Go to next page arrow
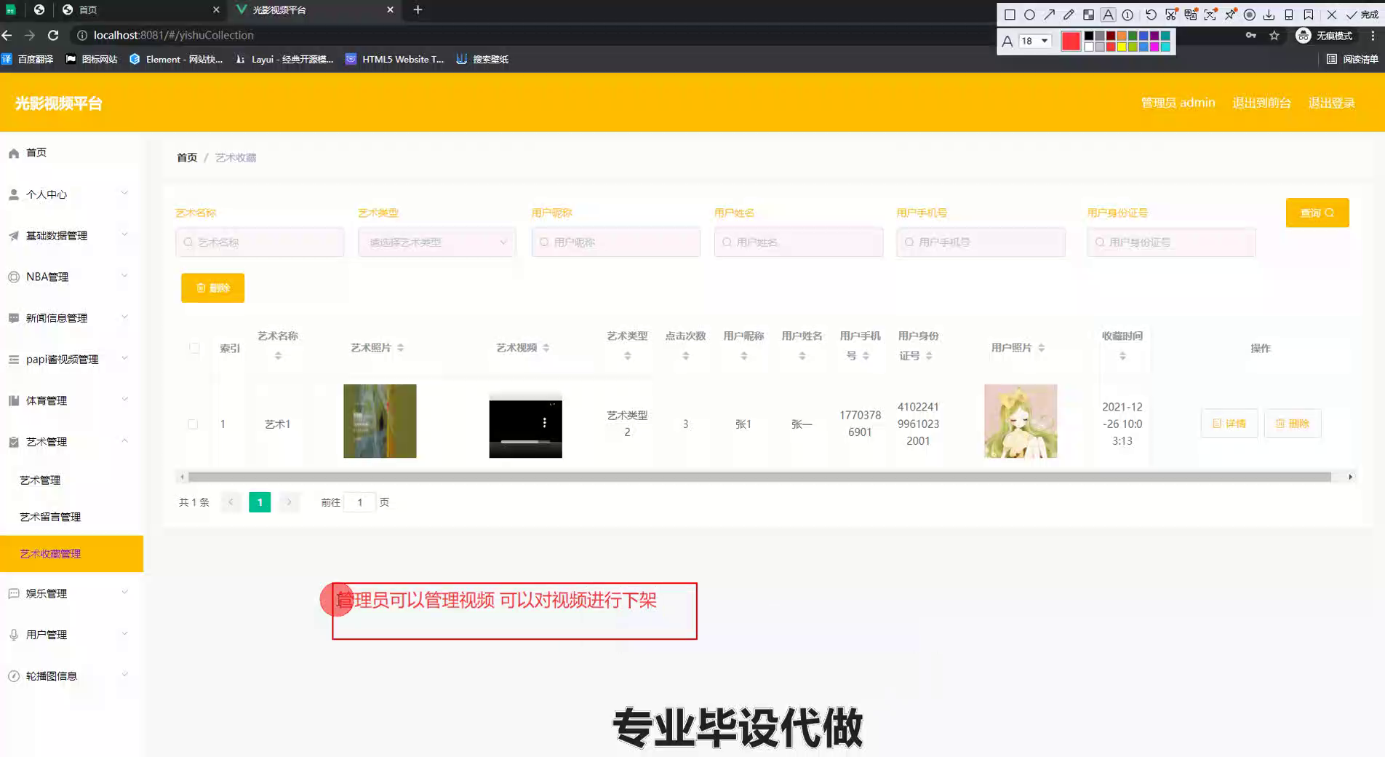The width and height of the screenshot is (1385, 757). 289,502
